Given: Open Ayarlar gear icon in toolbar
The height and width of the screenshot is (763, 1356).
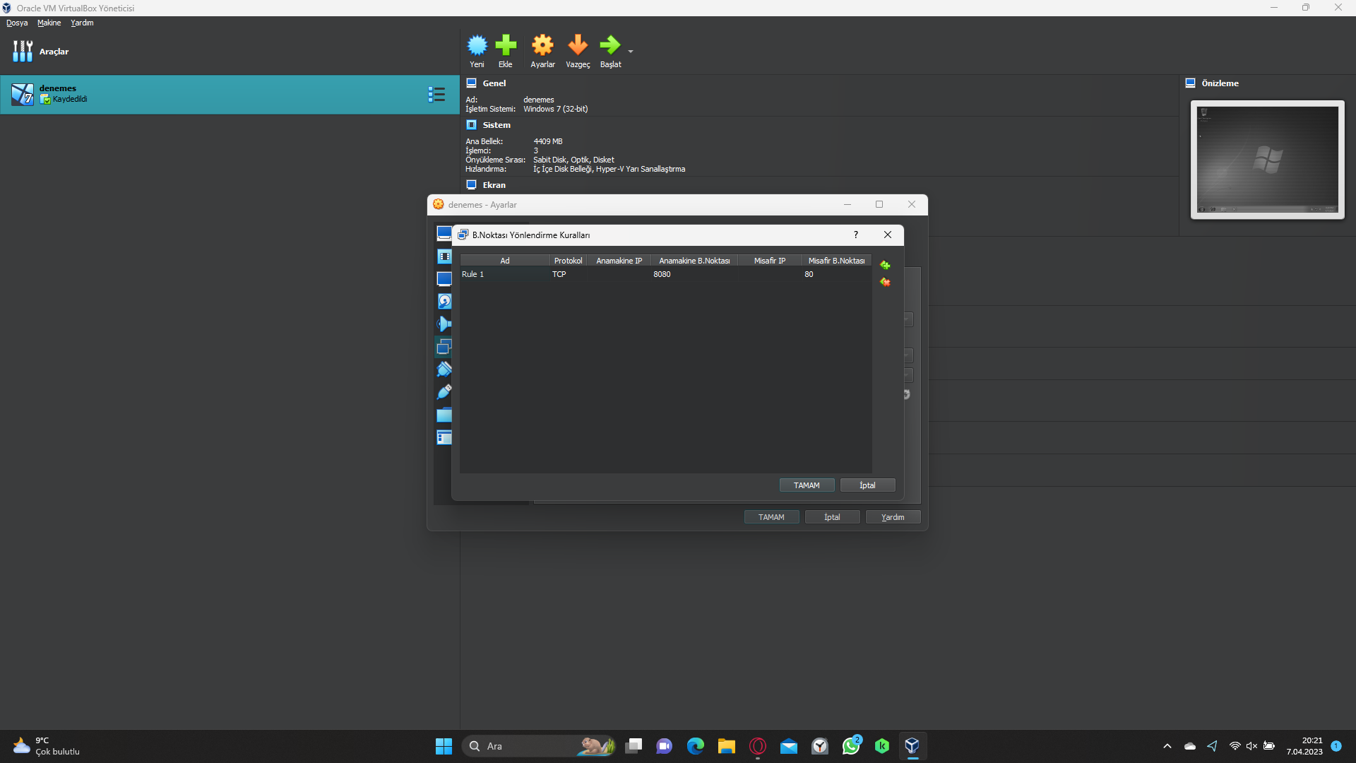Looking at the screenshot, I should click(542, 46).
